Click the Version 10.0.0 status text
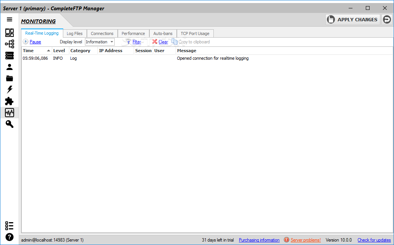The width and height of the screenshot is (394, 245). pyautogui.click(x=339, y=240)
